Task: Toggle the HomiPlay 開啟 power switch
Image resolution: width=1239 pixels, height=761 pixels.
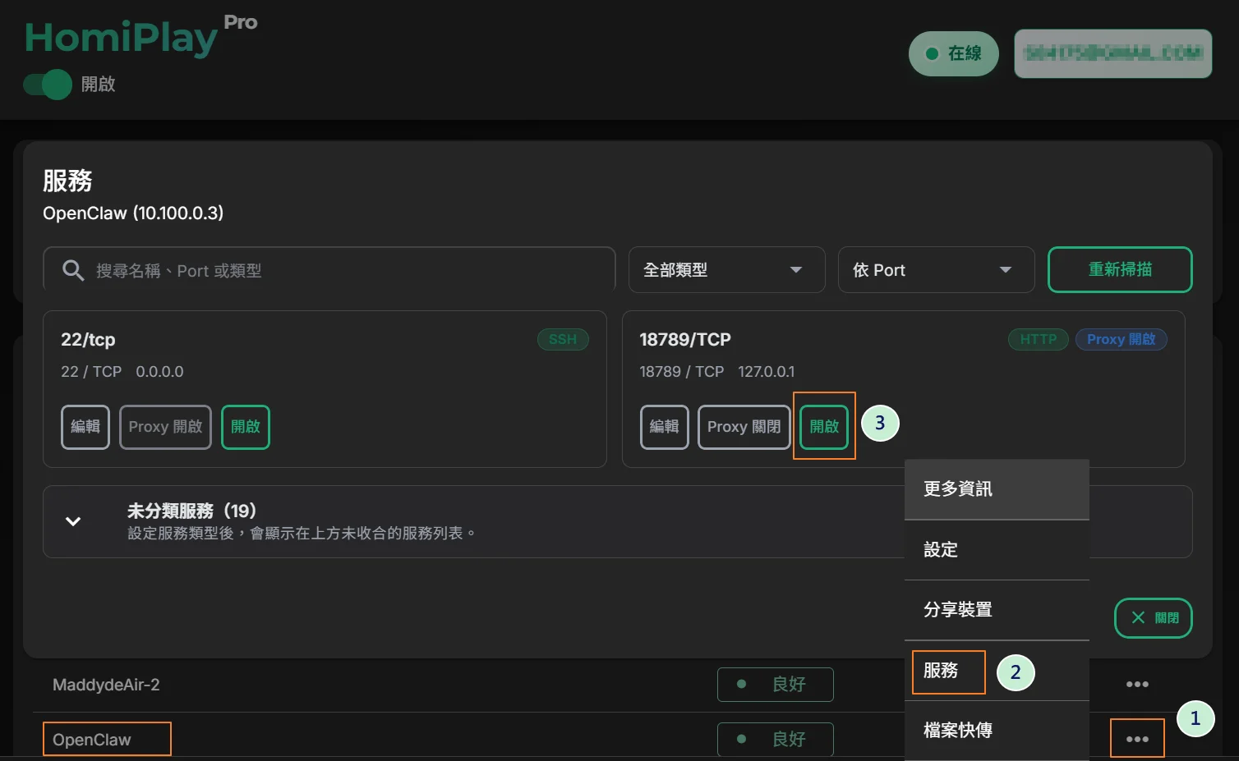Action: (x=48, y=85)
